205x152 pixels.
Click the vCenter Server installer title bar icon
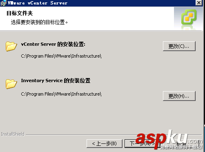3,3
